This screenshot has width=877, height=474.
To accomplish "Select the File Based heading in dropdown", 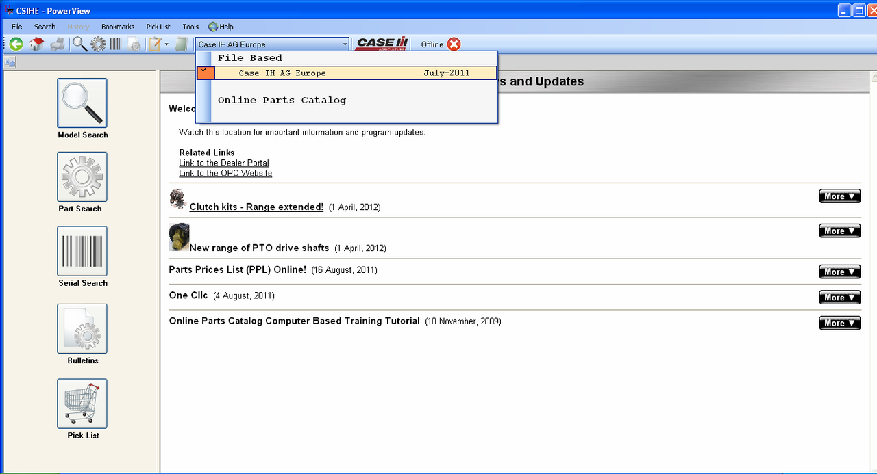I will click(x=249, y=58).
